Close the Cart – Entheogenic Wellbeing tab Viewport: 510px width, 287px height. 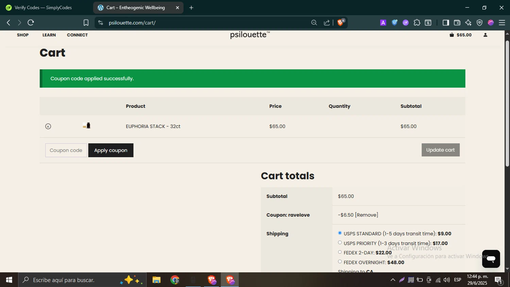pyautogui.click(x=177, y=7)
